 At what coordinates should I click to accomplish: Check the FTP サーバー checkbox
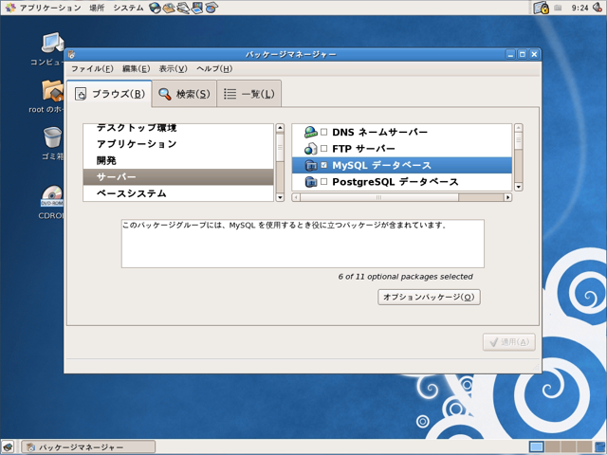click(x=324, y=149)
